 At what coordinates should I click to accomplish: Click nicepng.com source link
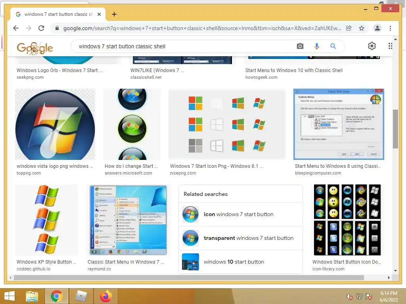point(183,173)
